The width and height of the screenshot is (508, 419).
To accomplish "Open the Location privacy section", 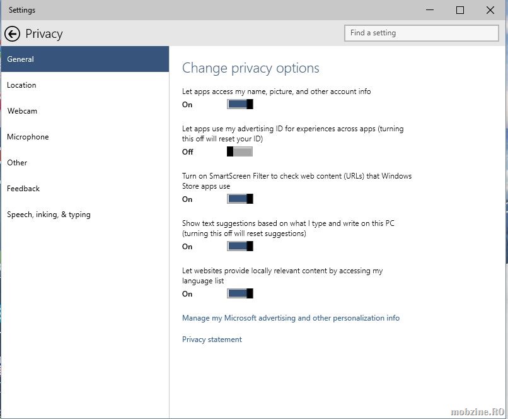I will (x=21, y=85).
